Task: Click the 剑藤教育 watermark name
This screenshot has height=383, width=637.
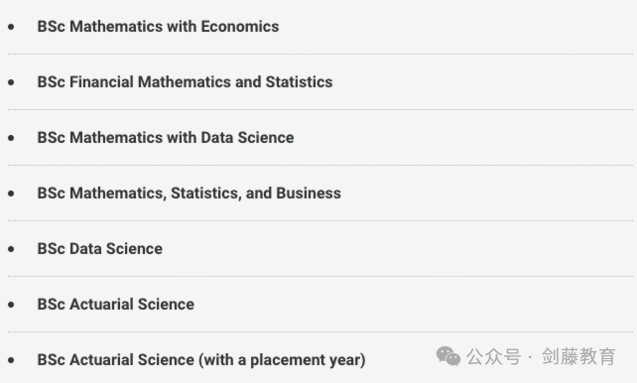Action: 578,356
